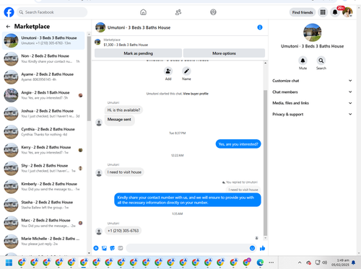Click More options button

[224, 53]
